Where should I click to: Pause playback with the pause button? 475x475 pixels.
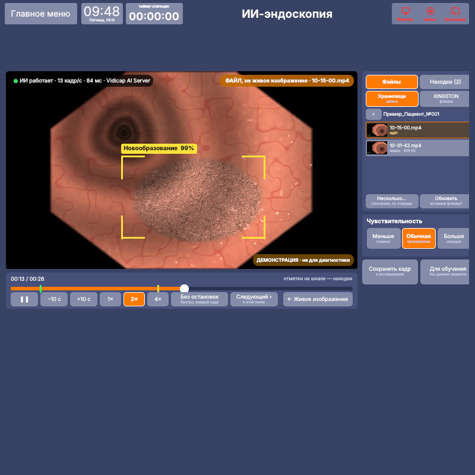point(24,299)
